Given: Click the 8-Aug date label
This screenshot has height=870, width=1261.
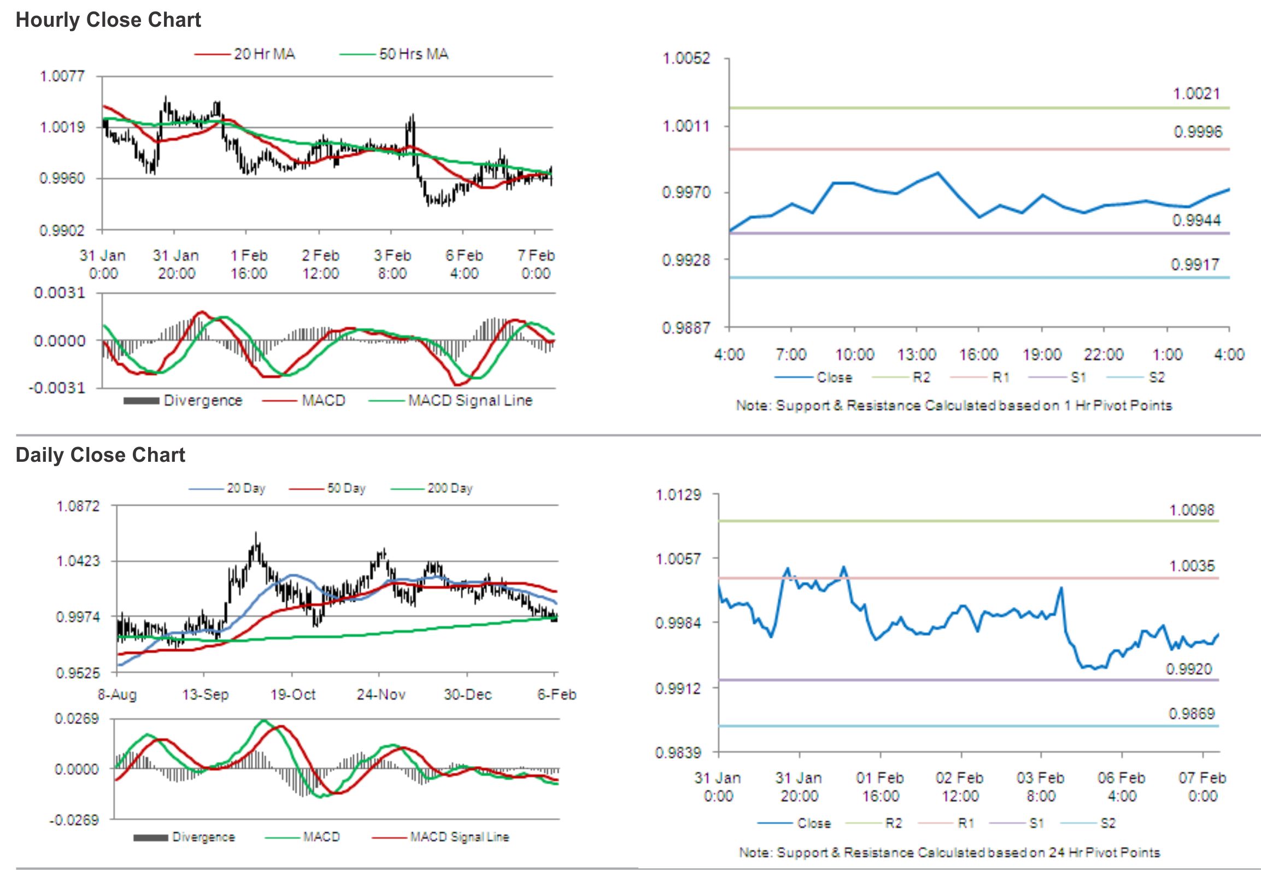Looking at the screenshot, I should (117, 695).
